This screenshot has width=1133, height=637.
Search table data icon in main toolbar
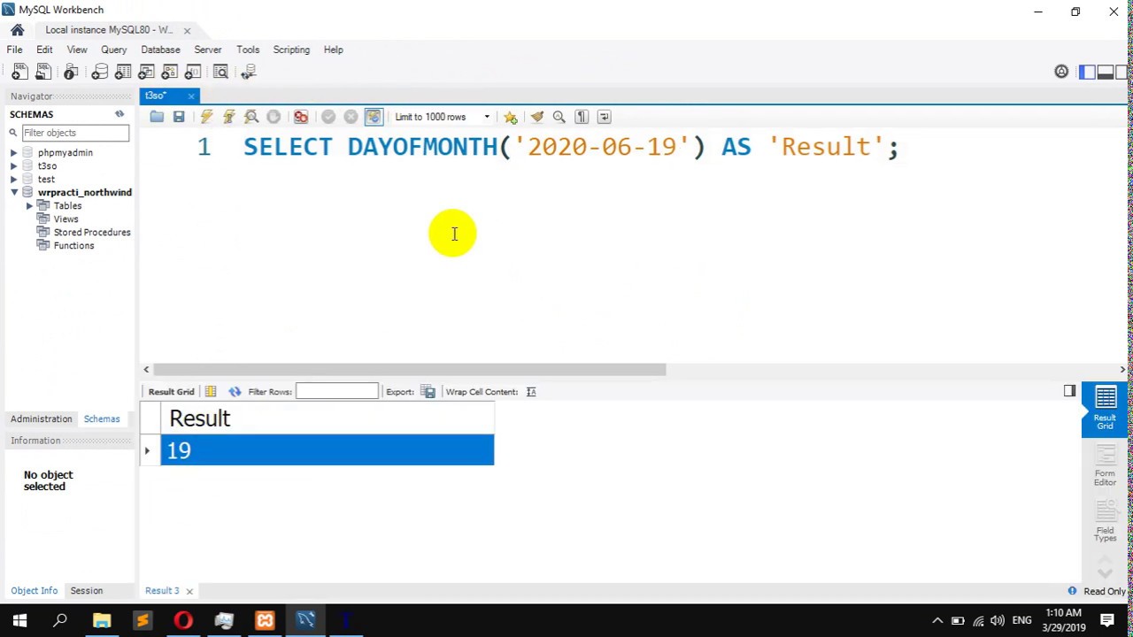coord(220,72)
